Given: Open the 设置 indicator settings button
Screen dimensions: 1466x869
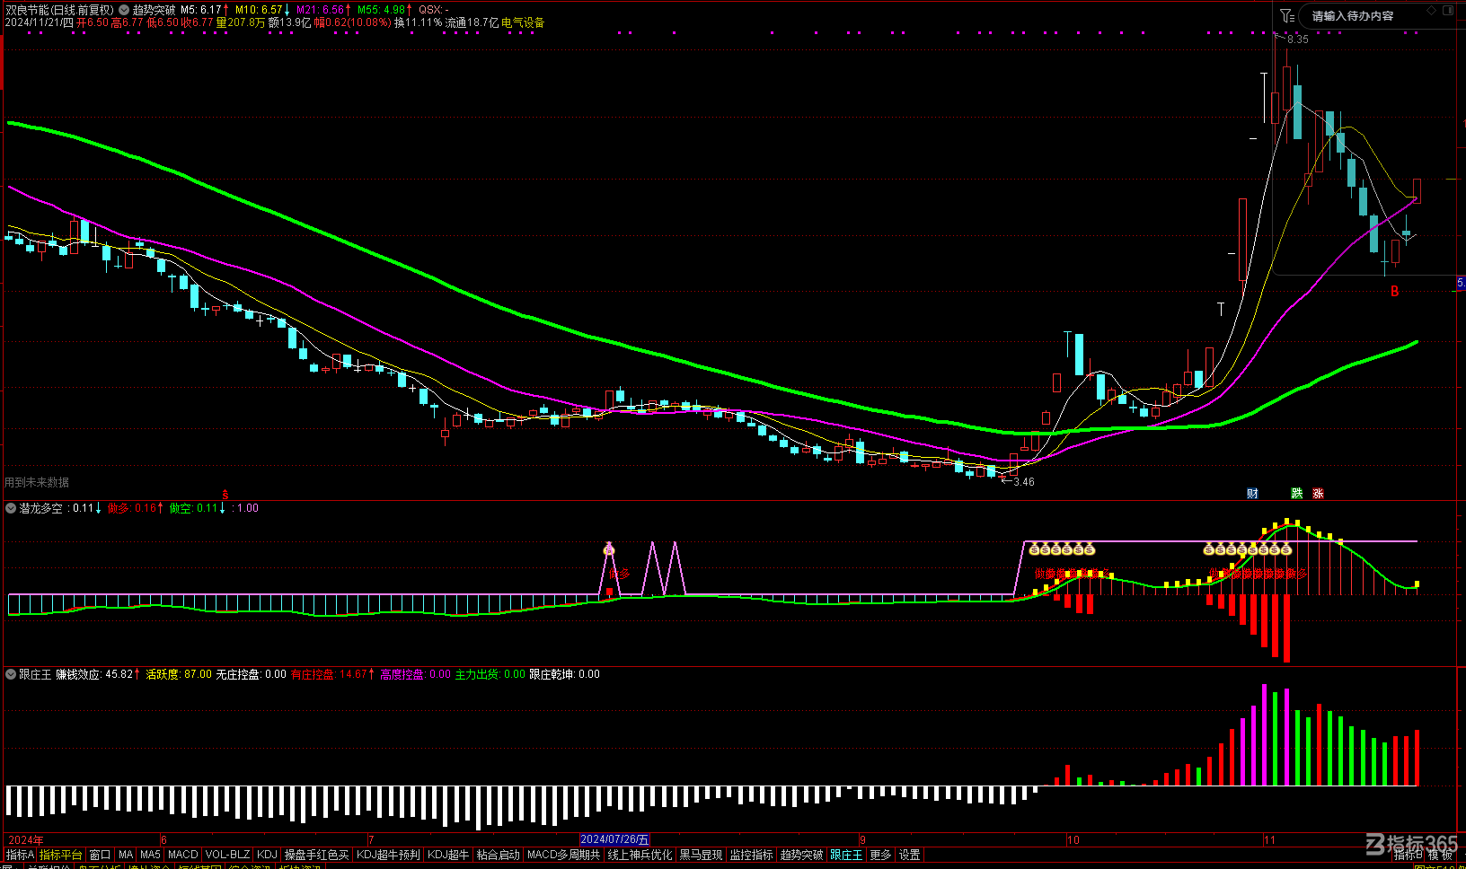Looking at the screenshot, I should (x=910, y=855).
